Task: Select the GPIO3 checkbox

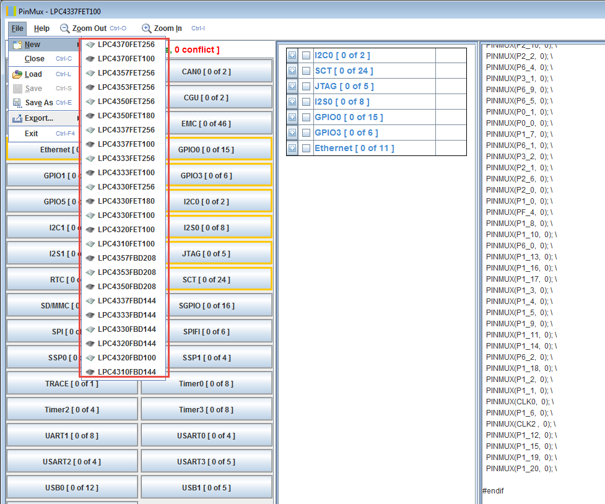Action: click(307, 133)
